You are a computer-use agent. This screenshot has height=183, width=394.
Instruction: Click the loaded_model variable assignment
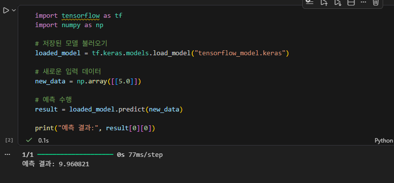pyautogui.click(x=58, y=53)
